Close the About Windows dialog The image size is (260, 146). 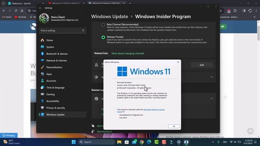(x=178, y=62)
